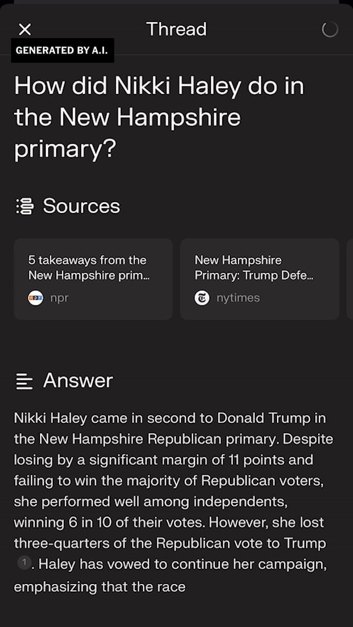Click the "npr" source name
Image resolution: width=353 pixels, height=627 pixels.
[59, 298]
